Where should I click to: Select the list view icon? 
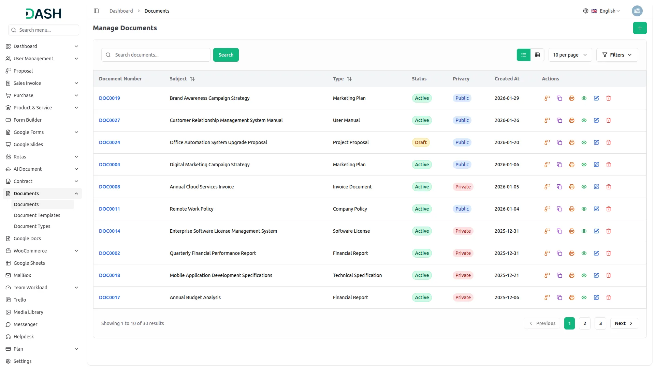[524, 55]
